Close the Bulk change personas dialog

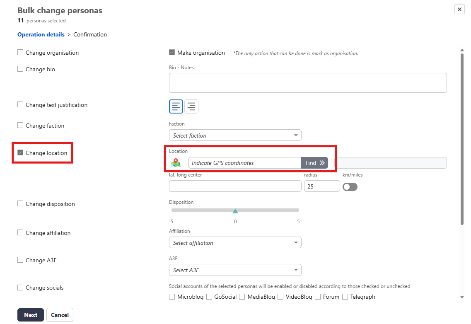459,10
